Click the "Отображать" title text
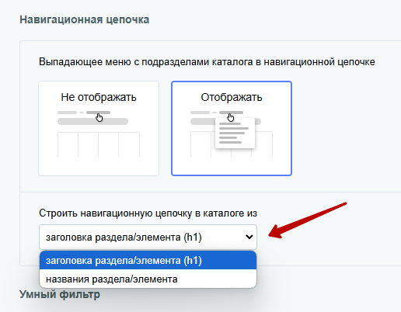This screenshot has width=401, height=312. [x=232, y=97]
